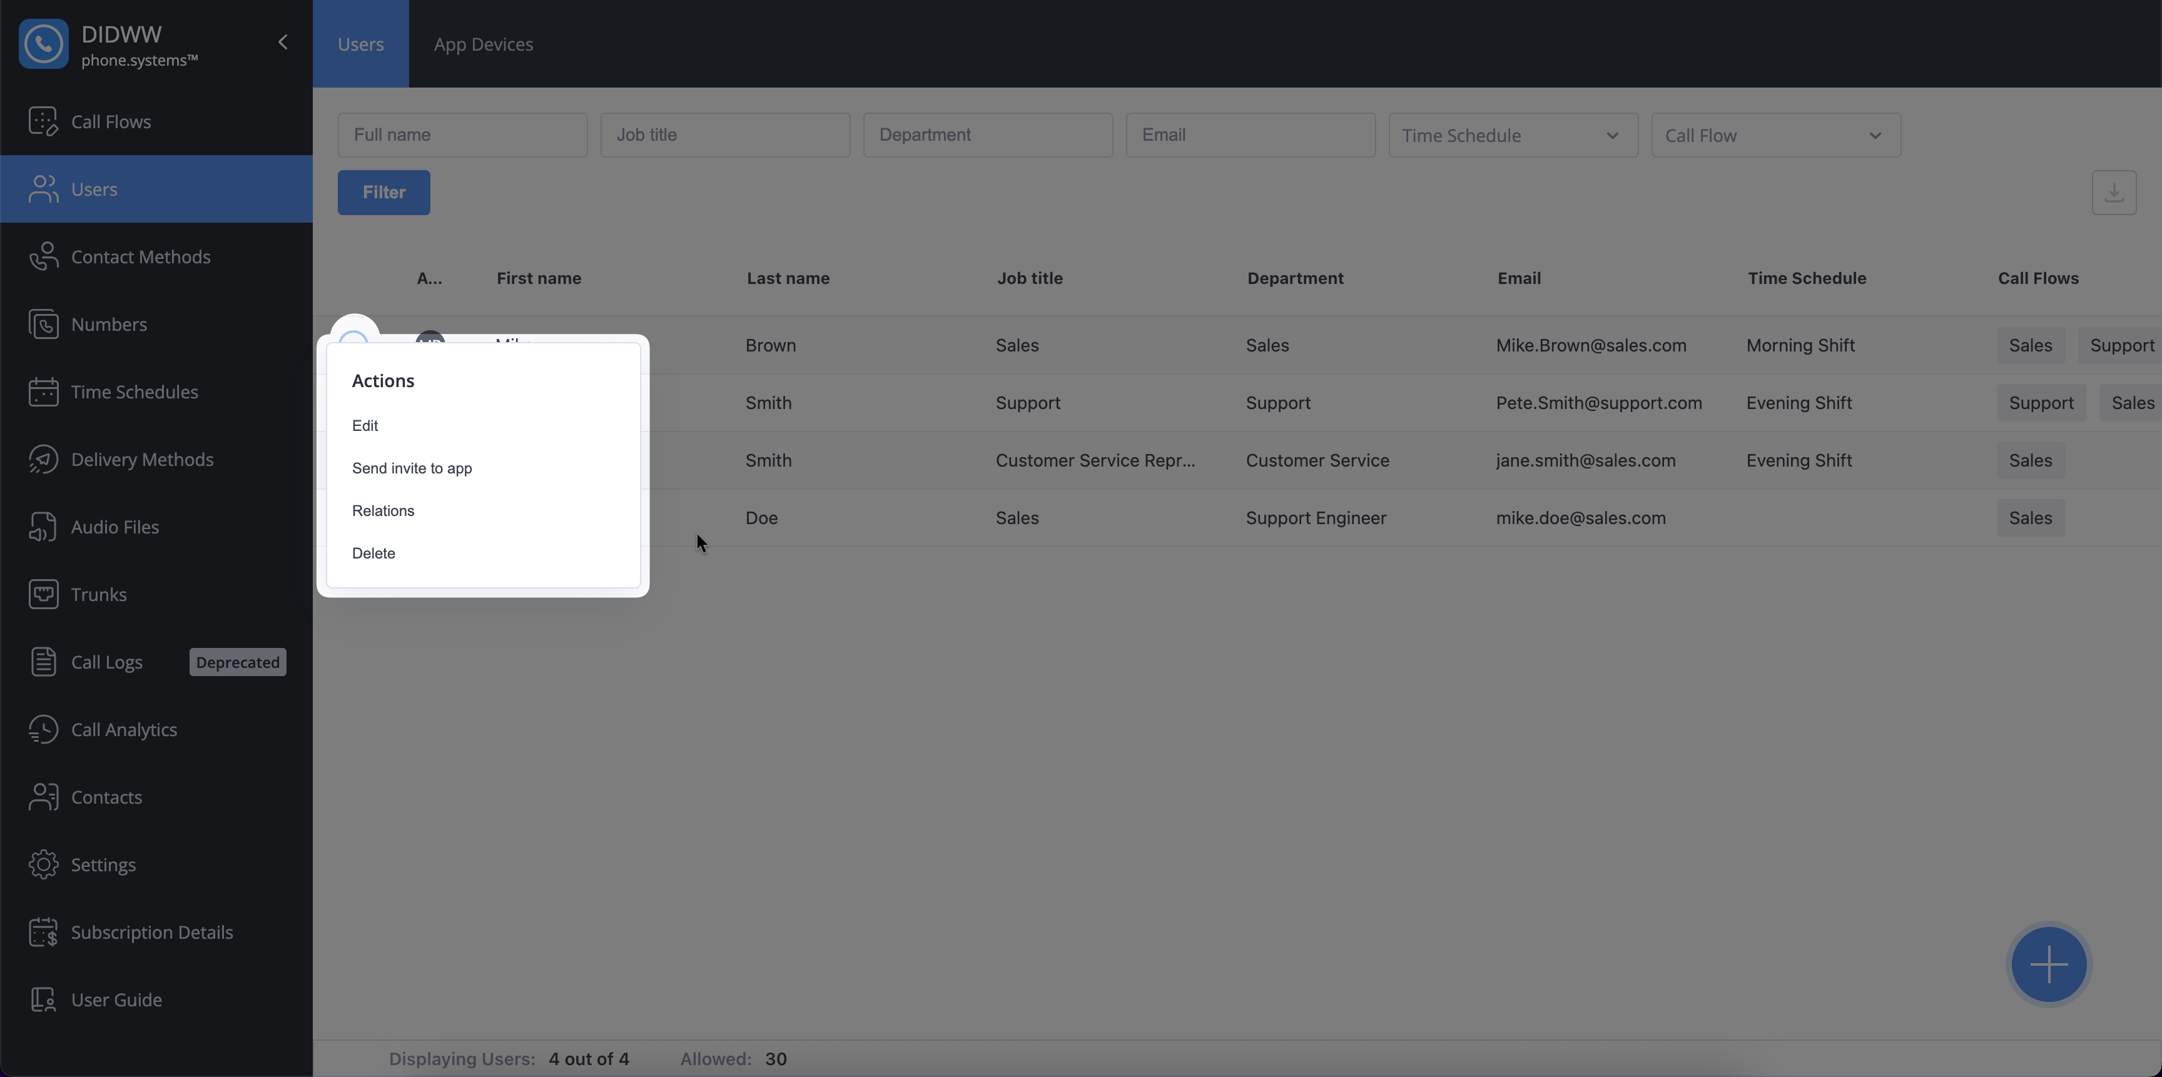Open the Trunks sidebar icon

(43, 595)
